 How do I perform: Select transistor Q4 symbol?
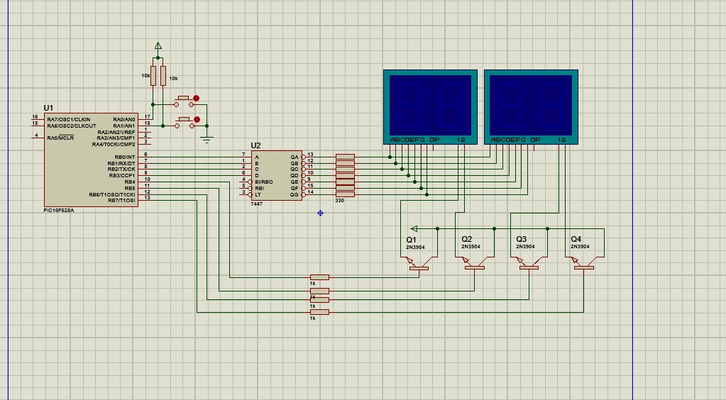(583, 263)
